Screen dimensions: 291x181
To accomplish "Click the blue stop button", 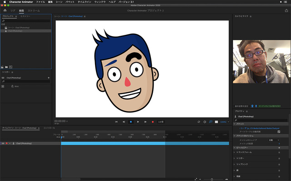I will tap(130, 122).
